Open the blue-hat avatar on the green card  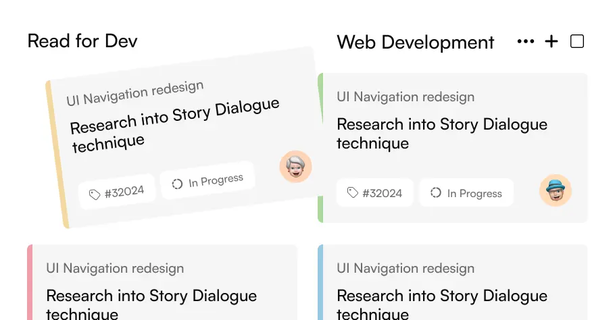click(555, 190)
